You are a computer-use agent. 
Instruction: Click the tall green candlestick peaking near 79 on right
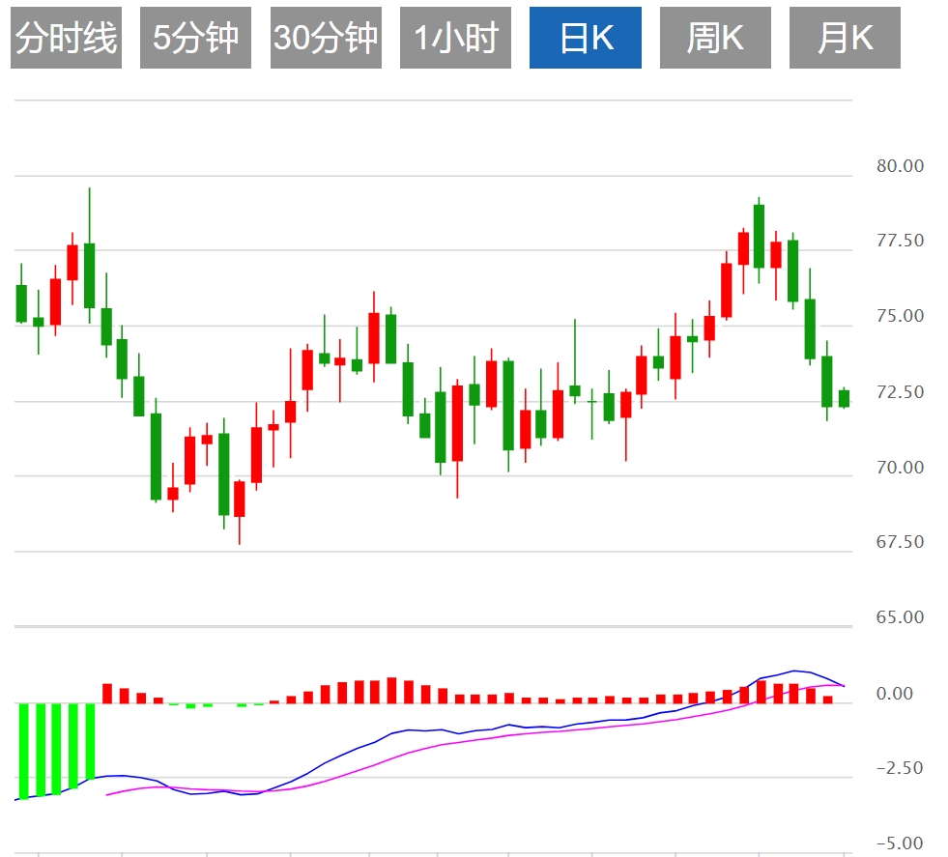point(759,236)
